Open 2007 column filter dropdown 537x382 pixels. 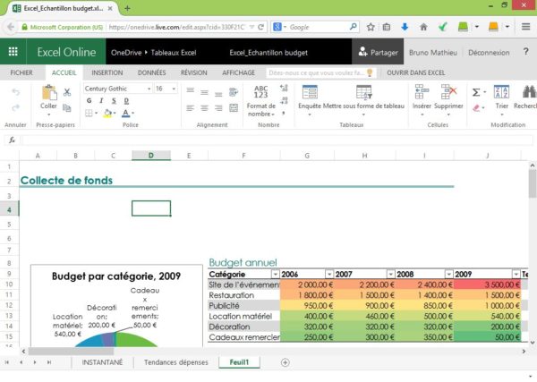(390, 275)
